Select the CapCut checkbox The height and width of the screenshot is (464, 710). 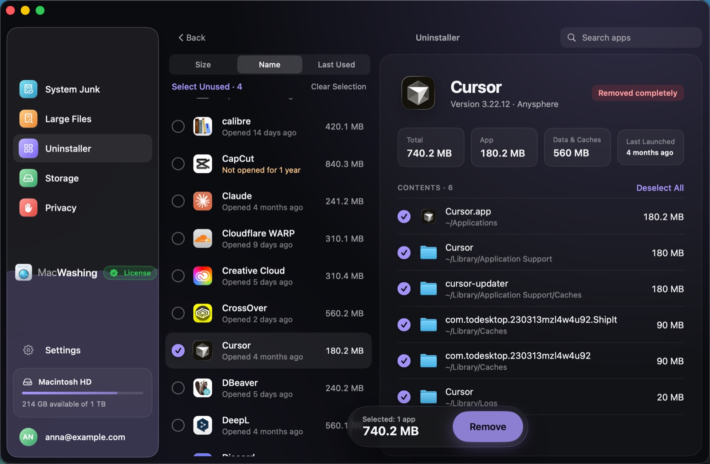click(x=178, y=164)
